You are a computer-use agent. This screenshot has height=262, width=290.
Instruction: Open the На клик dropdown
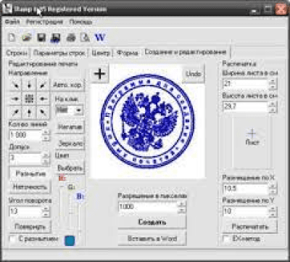pos(78,110)
